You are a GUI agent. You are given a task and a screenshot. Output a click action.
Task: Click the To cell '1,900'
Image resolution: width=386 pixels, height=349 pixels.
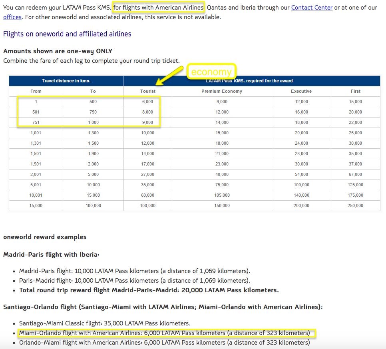tap(93, 154)
